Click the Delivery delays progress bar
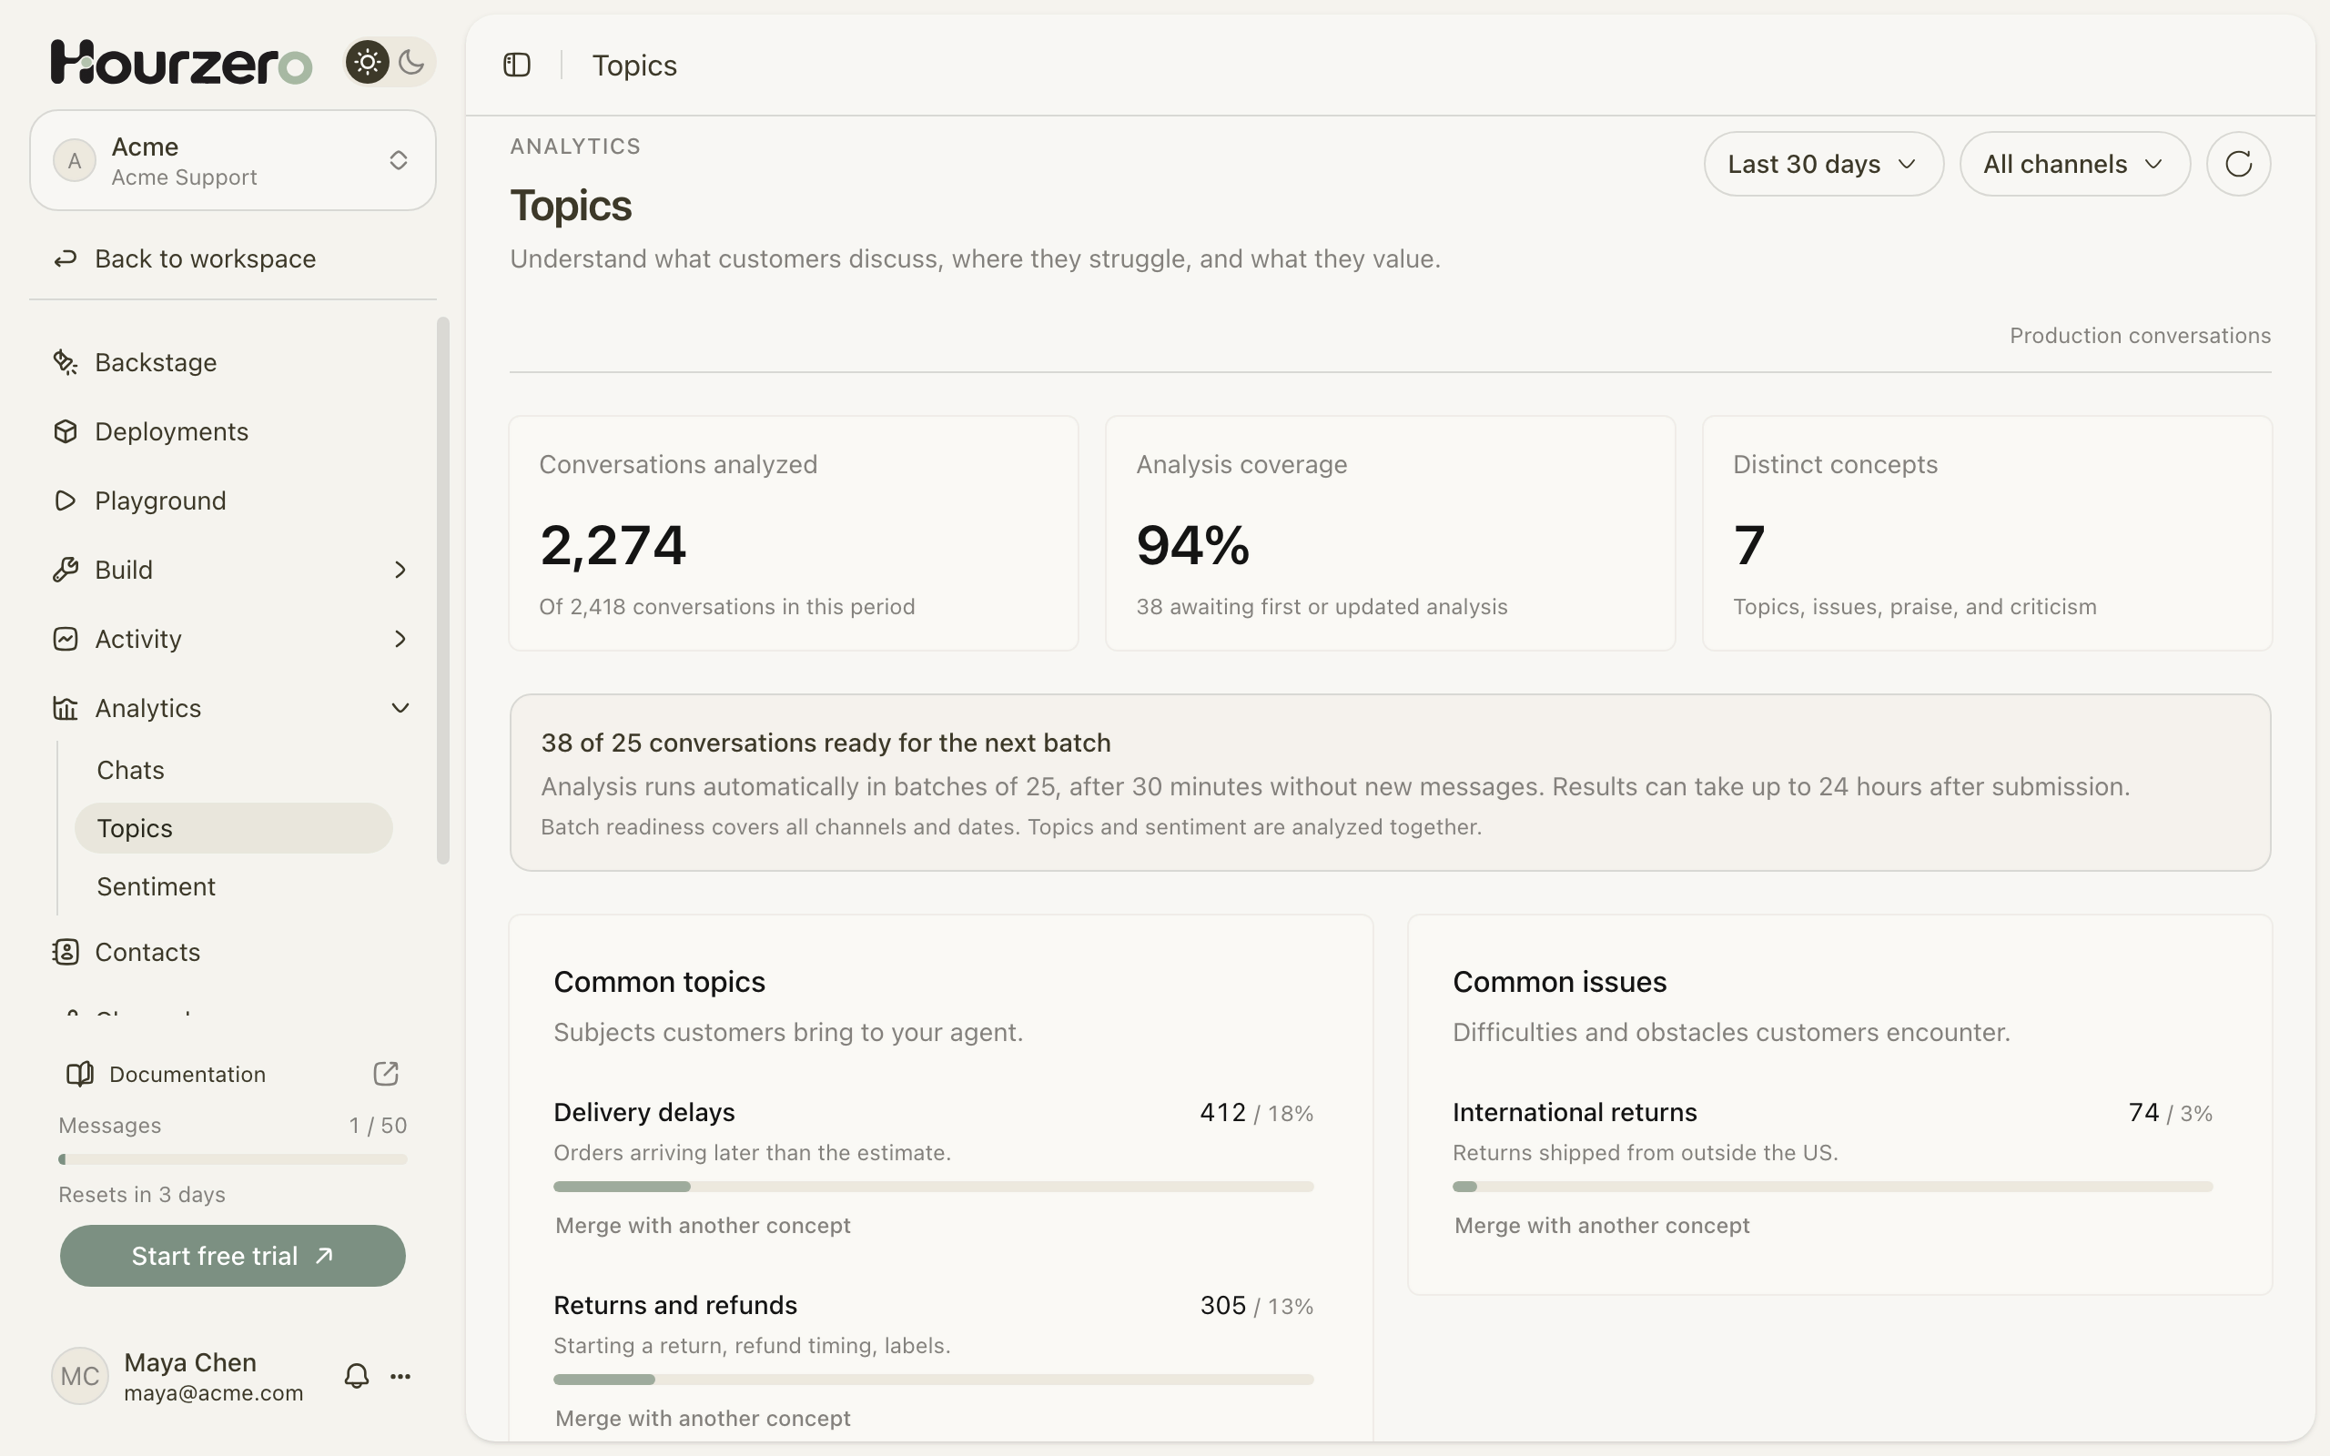The height and width of the screenshot is (1456, 2330). coord(933,1187)
